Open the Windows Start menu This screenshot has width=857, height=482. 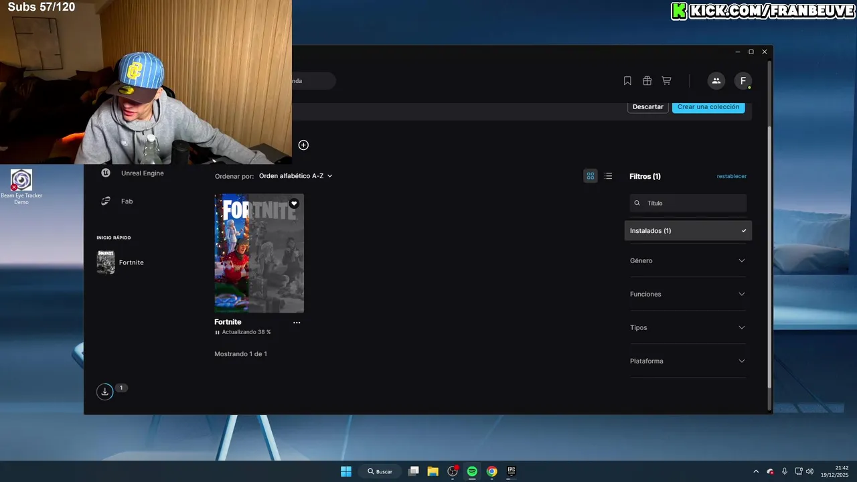tap(346, 471)
